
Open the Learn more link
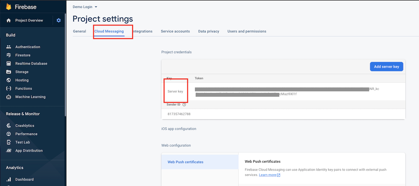tap(267, 175)
